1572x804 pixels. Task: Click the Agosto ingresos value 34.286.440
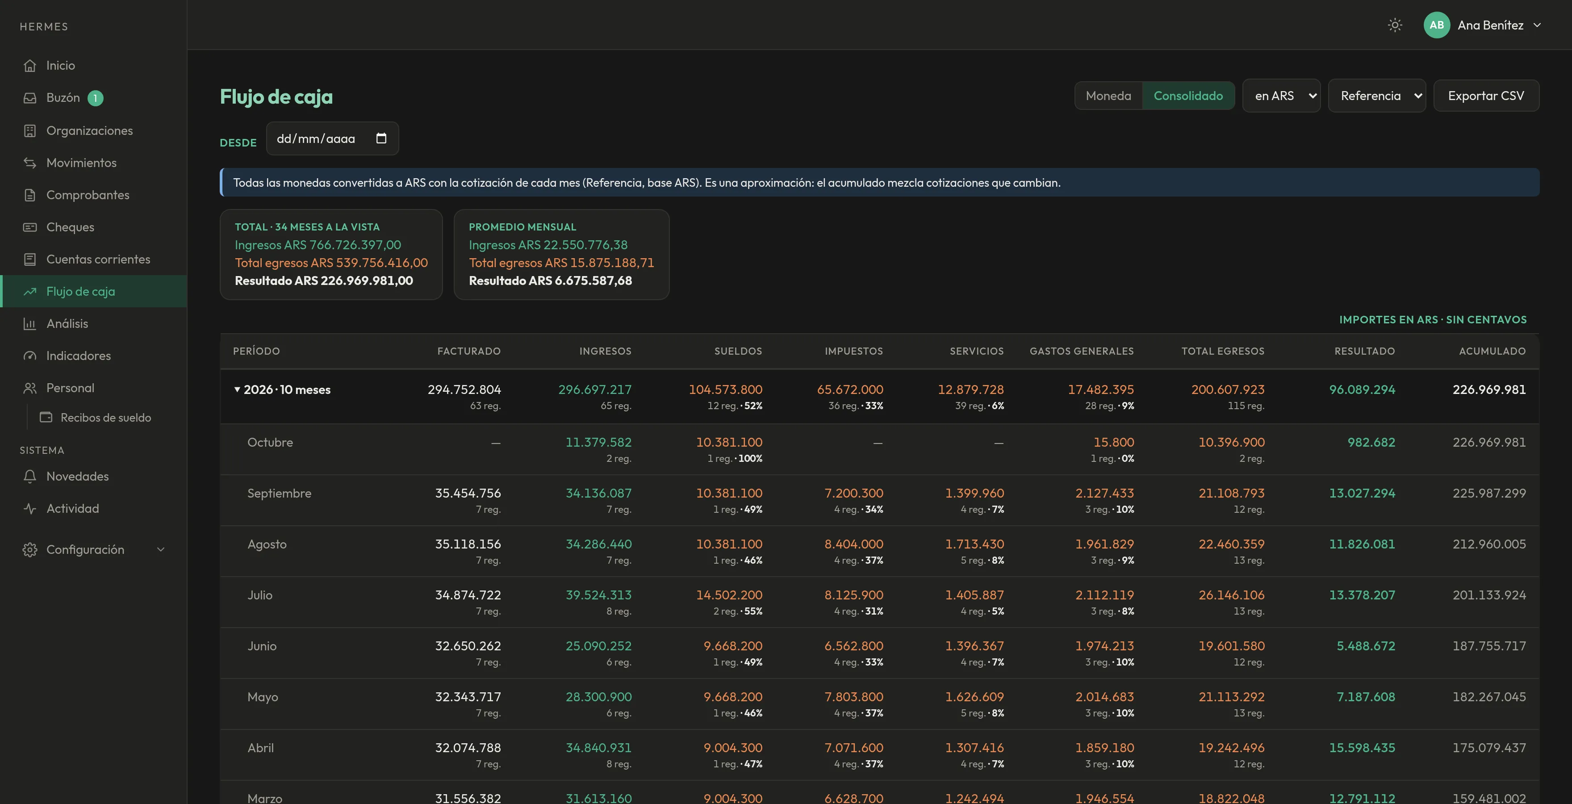click(598, 544)
